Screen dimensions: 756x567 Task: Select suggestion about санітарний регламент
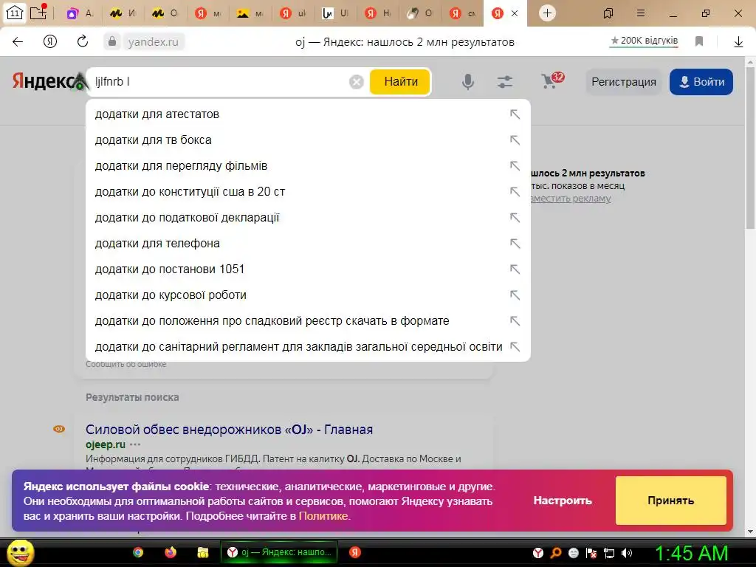point(308,347)
